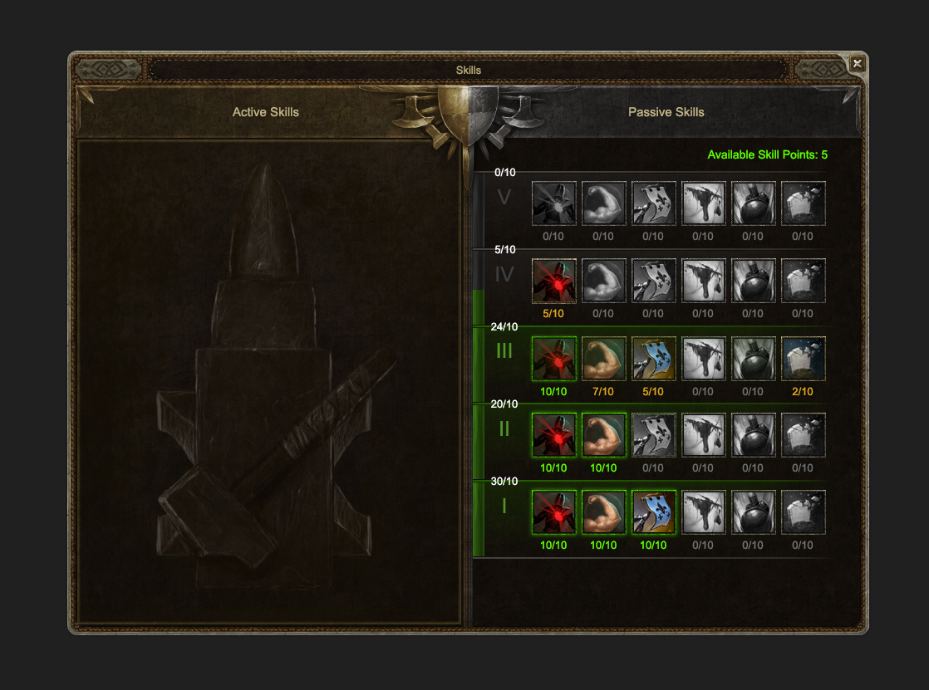Open the Active Skills tab

coord(265,112)
